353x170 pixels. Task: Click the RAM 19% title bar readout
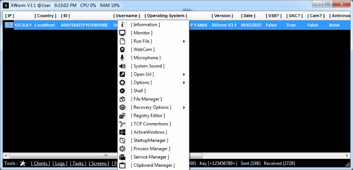click(x=110, y=5)
